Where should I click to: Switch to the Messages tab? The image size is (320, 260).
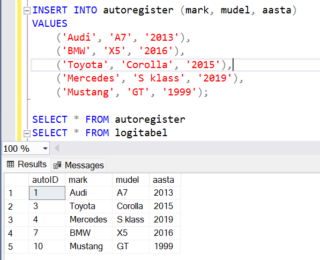click(78, 165)
